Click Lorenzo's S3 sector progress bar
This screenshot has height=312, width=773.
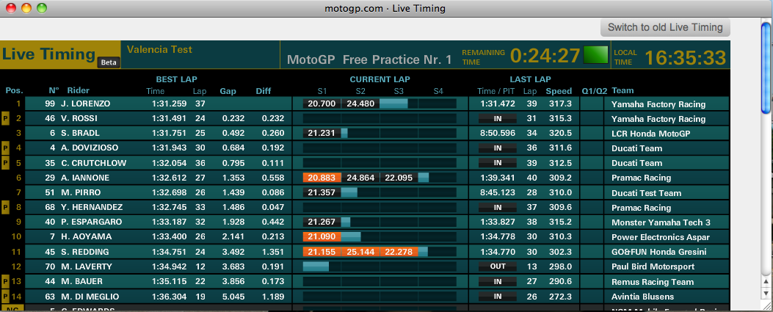point(393,104)
